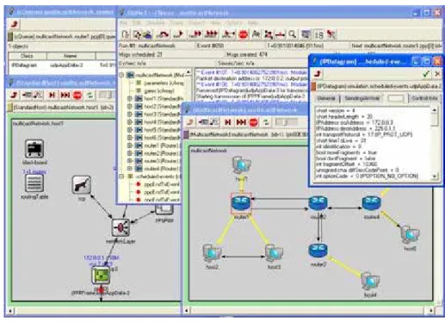This screenshot has width=445, height=322.
Task: Open the File menu in main window
Action: 124,22
